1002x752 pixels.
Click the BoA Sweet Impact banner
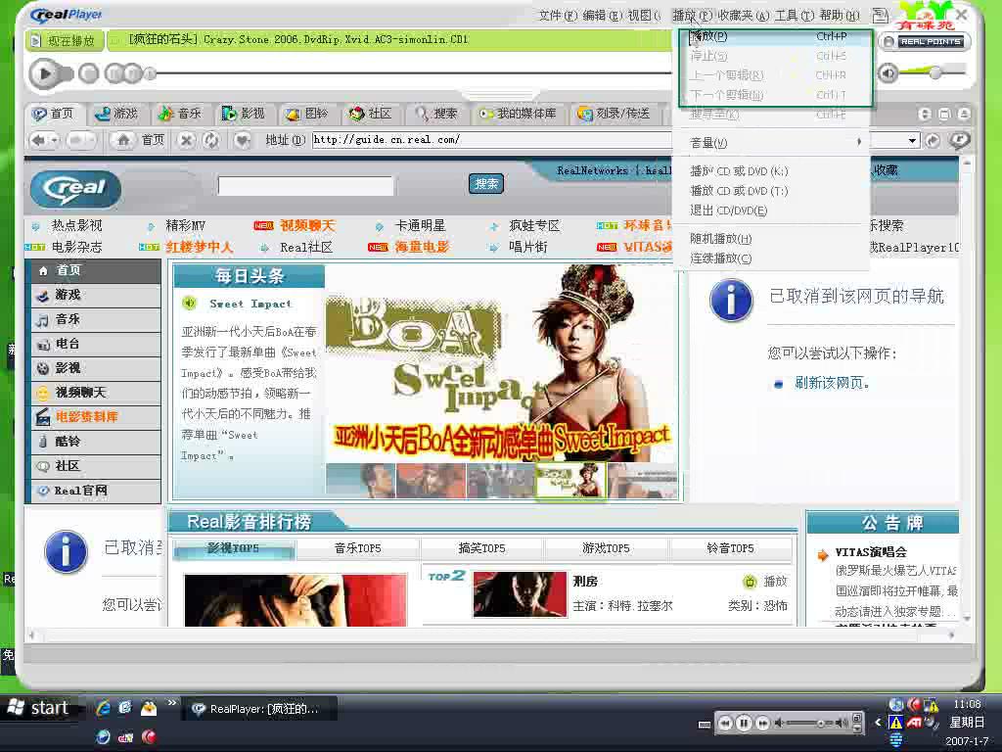click(501, 363)
